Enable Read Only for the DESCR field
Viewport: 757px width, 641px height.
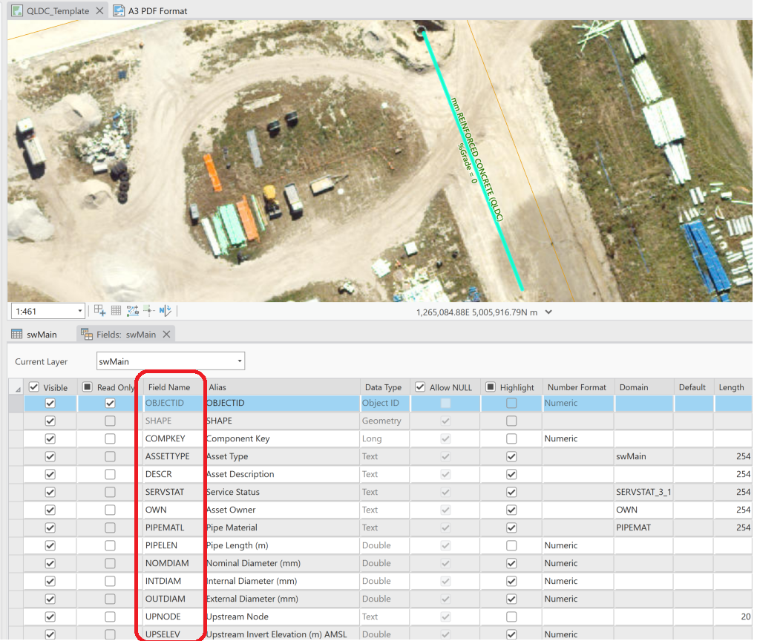tap(110, 474)
